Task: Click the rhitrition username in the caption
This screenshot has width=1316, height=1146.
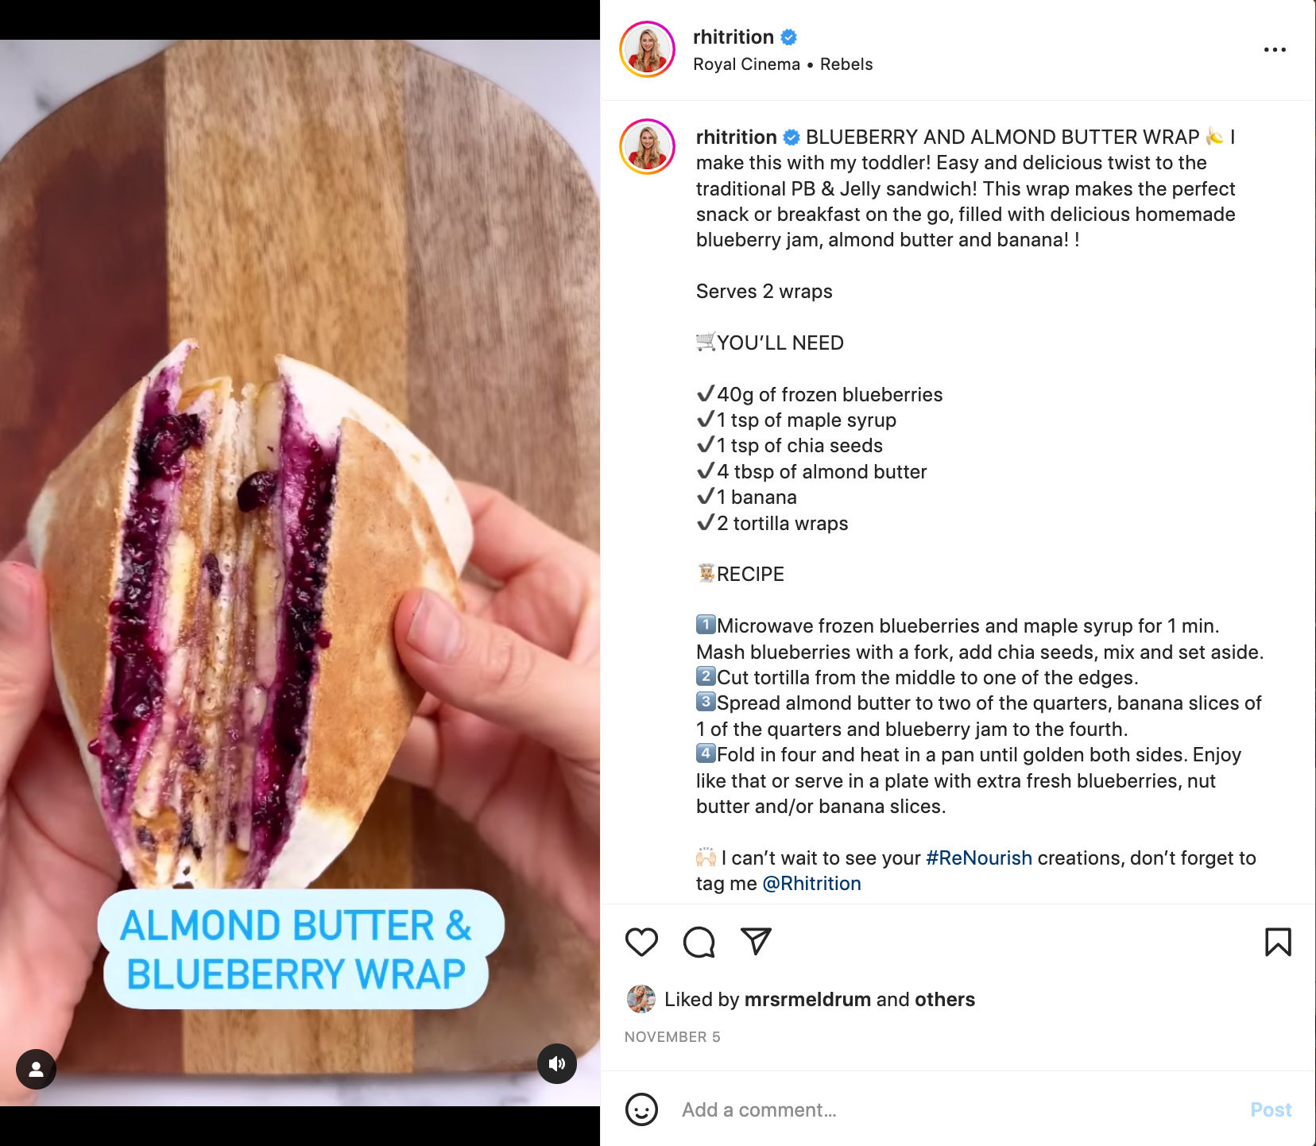Action: (x=737, y=137)
